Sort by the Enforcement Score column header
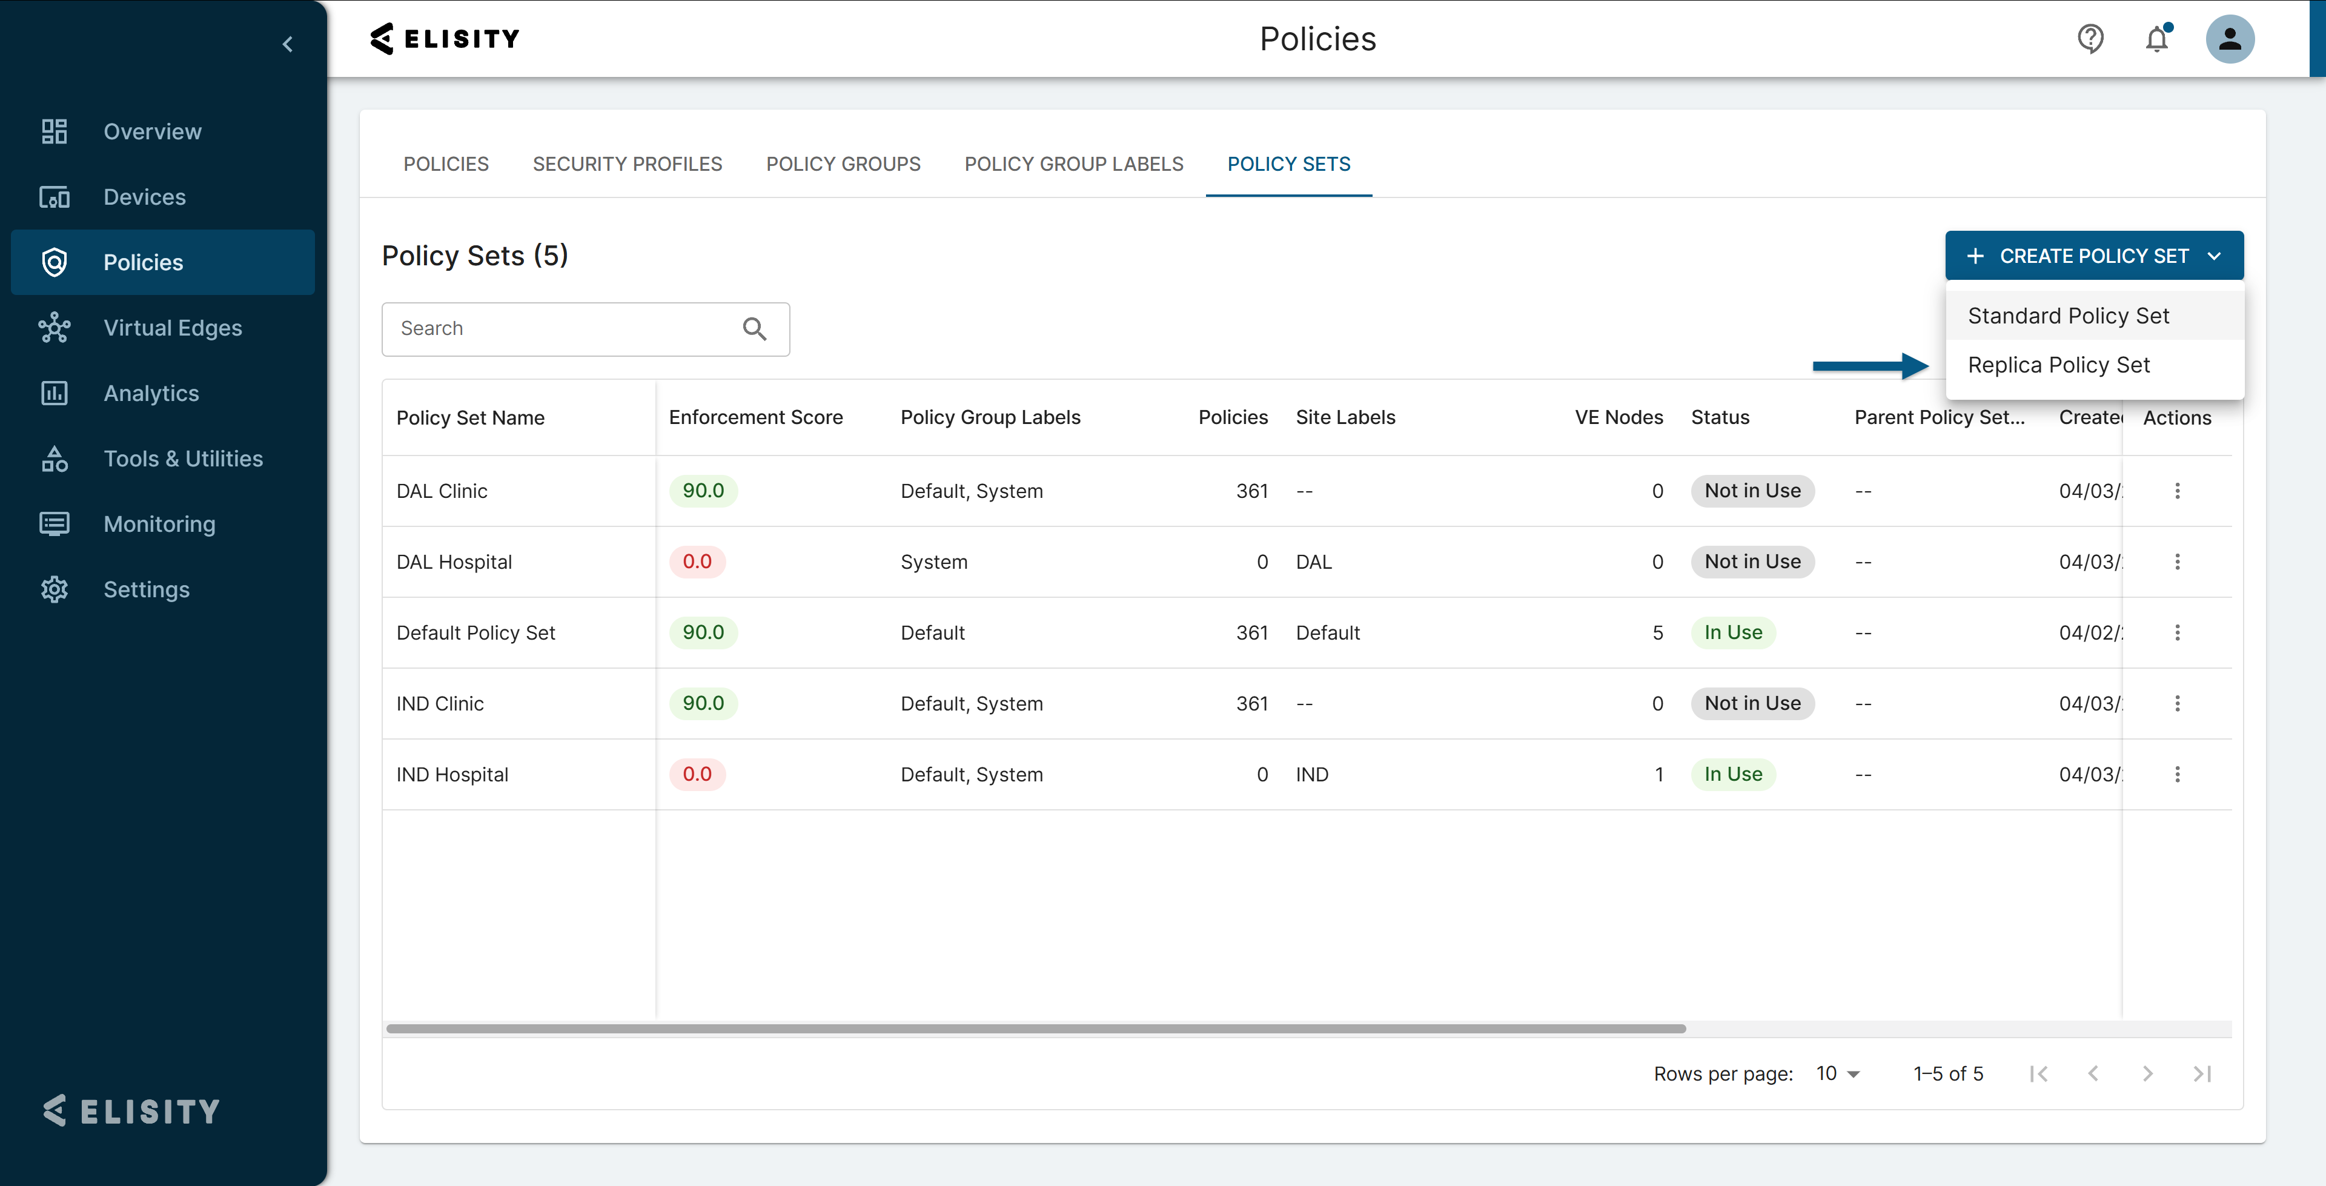This screenshot has width=2326, height=1186. 755,417
